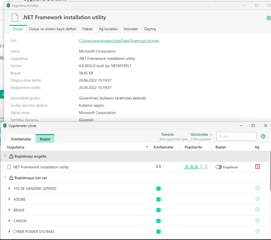Open the Kısıtlamalar tab
271x240 pixels.
pyautogui.click(x=21, y=139)
